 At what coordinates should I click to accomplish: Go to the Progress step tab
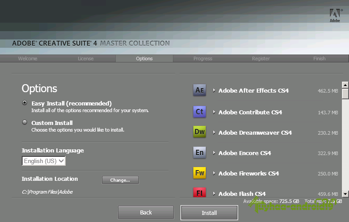pyautogui.click(x=203, y=58)
